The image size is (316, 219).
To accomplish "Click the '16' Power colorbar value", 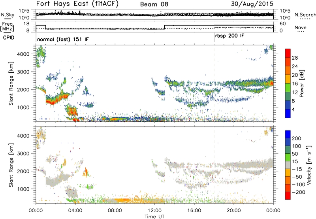I will (x=295, y=84).
